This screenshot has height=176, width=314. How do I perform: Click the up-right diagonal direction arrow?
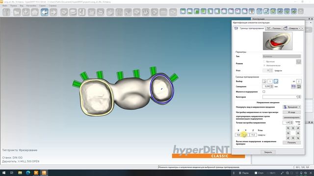click(x=298, y=128)
